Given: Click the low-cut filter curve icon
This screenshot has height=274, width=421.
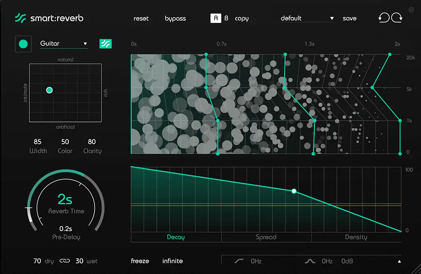Looking at the screenshot, I should click(239, 261).
